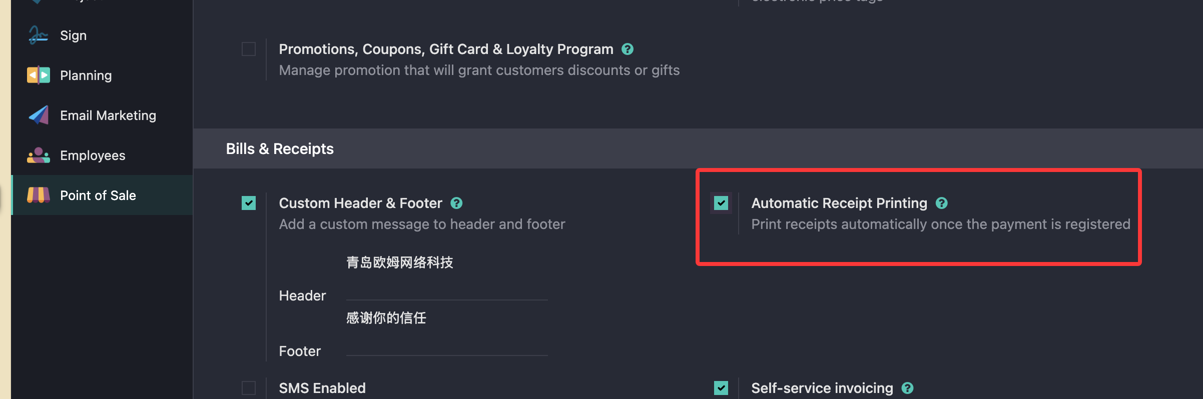
Task: Click the receipt Header text field
Action: coord(446,263)
